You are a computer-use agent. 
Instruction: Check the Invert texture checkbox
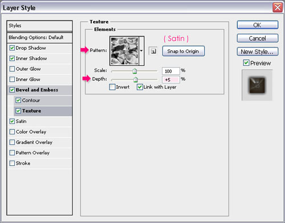point(112,87)
